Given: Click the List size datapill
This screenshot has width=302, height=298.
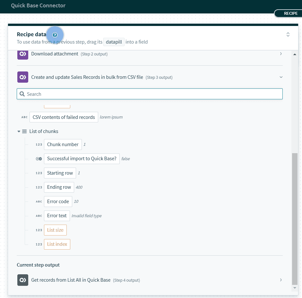Looking at the screenshot, I should tap(55, 230).
